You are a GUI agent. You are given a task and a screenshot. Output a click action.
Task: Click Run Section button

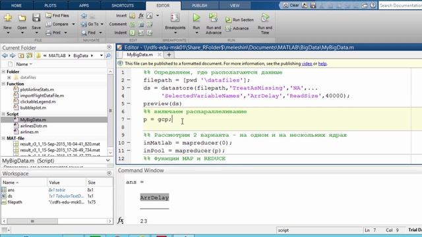tap(239, 20)
